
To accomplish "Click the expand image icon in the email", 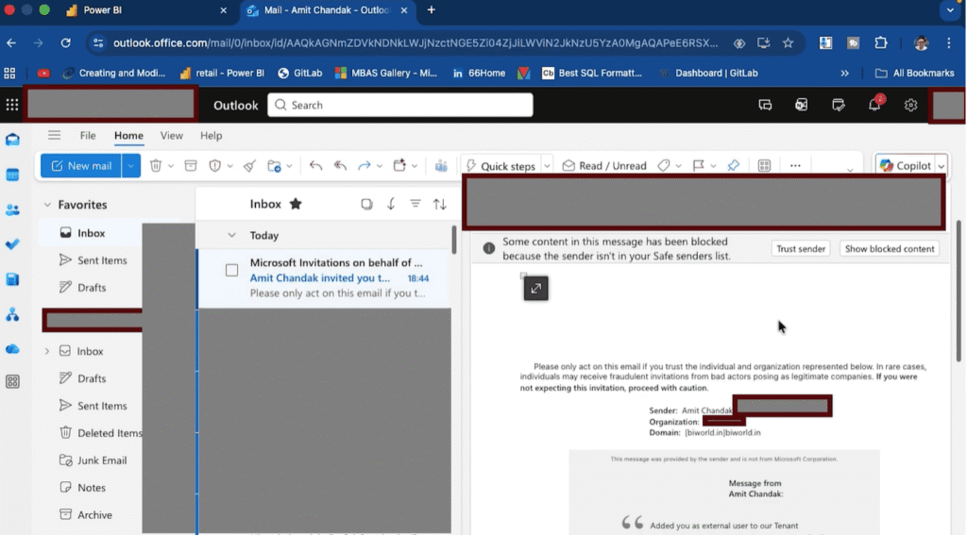I will 536,289.
